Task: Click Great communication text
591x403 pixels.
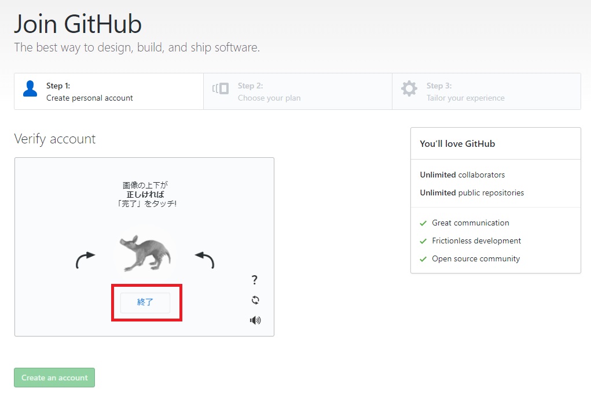Action: 471,223
